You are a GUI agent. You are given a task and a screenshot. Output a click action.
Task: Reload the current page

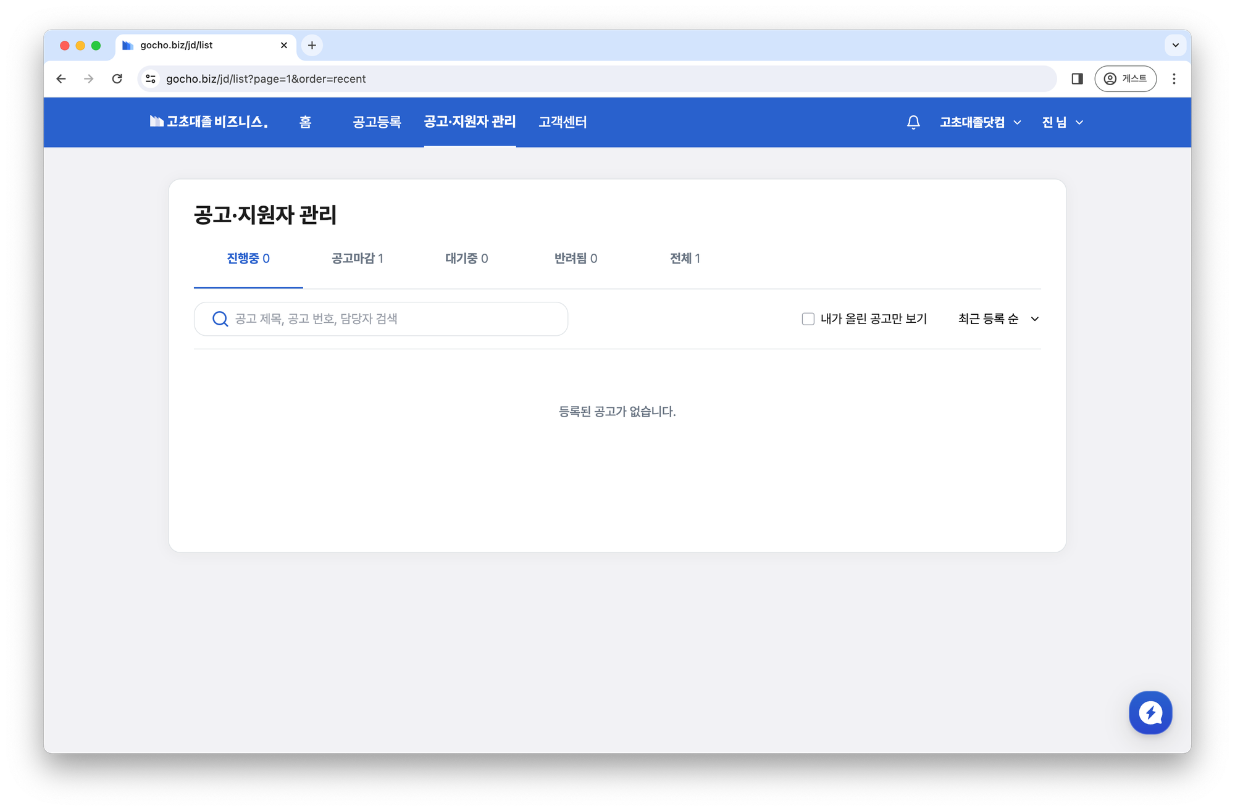(x=117, y=78)
